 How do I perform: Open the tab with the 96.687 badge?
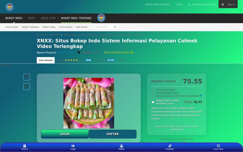coord(105,60)
